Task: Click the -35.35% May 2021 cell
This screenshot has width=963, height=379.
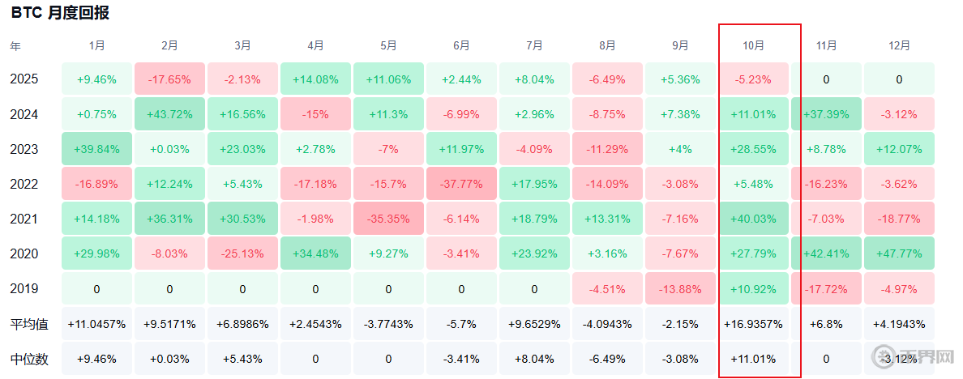Action: point(388,219)
